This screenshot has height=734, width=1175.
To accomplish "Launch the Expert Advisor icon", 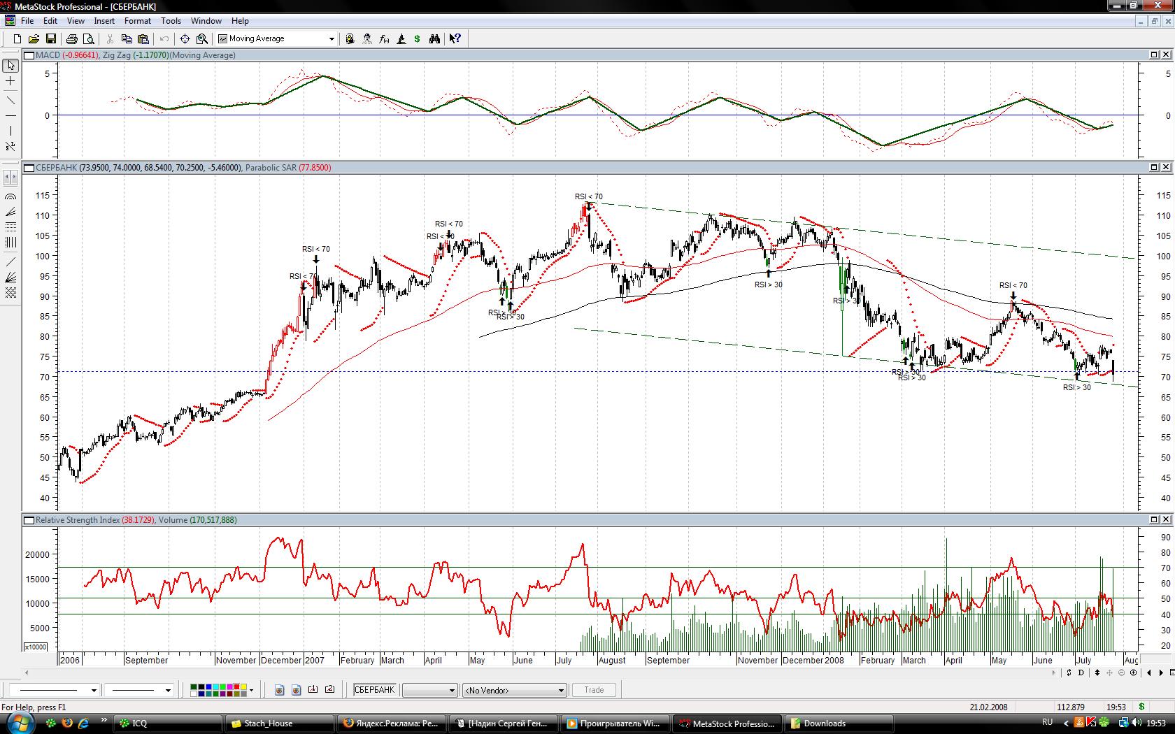I will point(367,39).
